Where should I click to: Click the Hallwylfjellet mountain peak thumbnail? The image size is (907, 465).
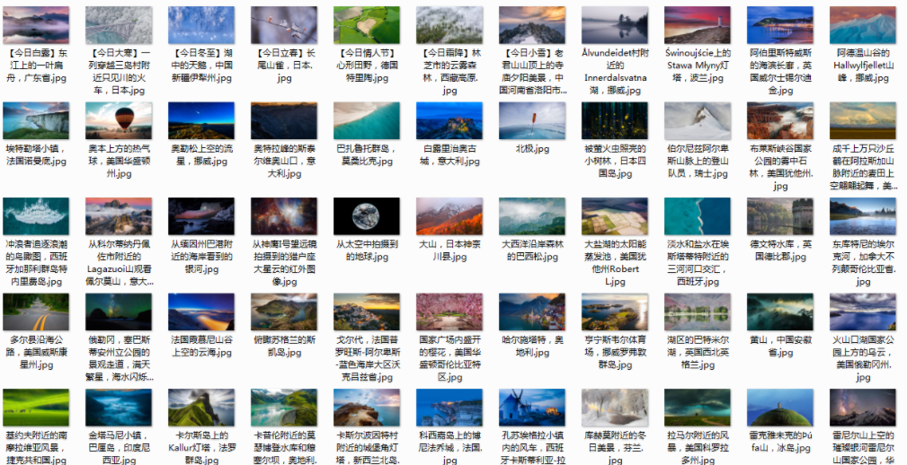[x=863, y=25]
